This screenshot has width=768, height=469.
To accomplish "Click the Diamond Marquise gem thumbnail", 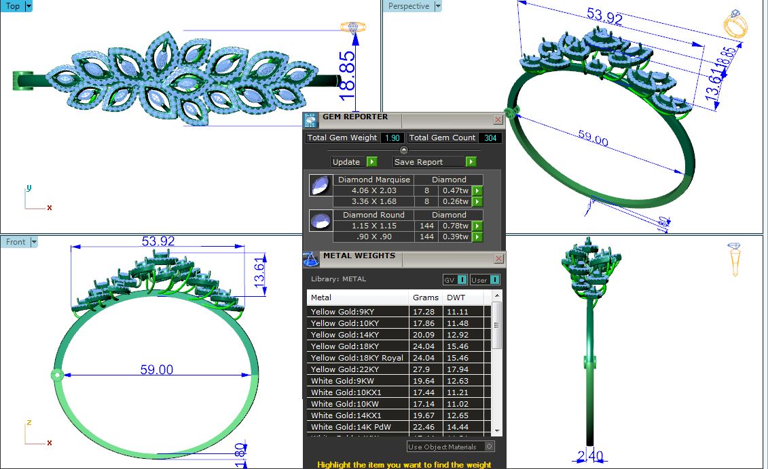I will (318, 185).
